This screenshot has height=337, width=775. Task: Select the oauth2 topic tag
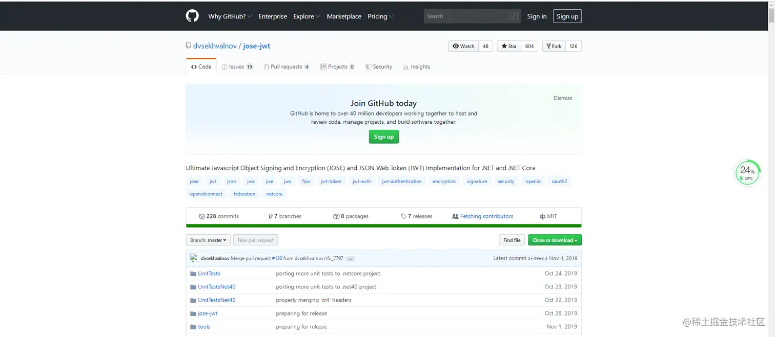559,182
